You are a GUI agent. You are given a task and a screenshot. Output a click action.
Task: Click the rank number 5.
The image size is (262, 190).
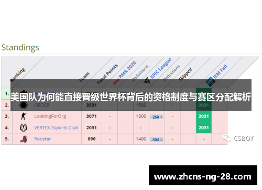tap(7, 139)
